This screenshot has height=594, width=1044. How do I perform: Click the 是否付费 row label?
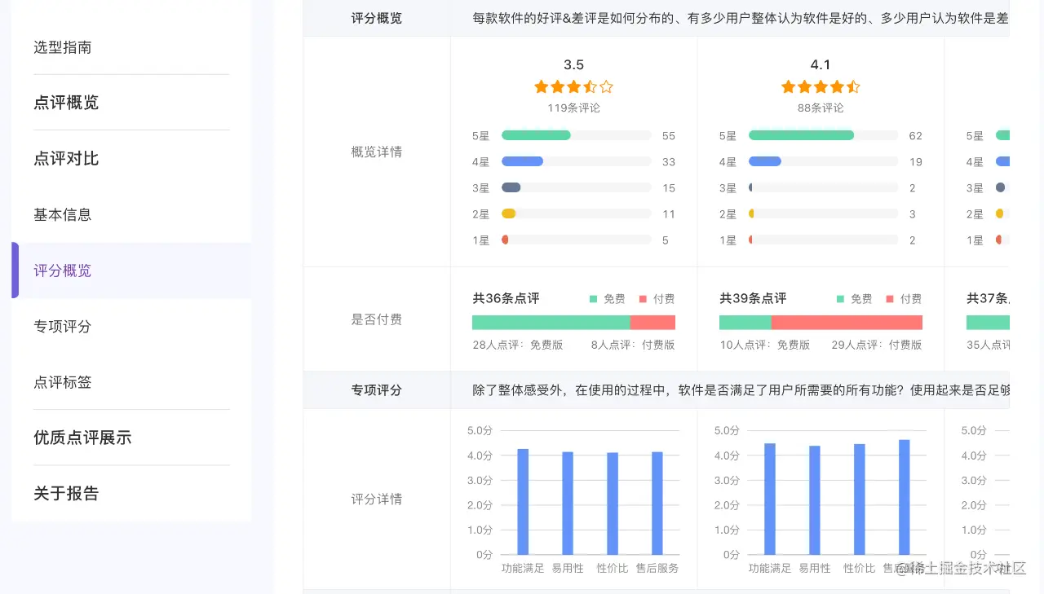(377, 319)
